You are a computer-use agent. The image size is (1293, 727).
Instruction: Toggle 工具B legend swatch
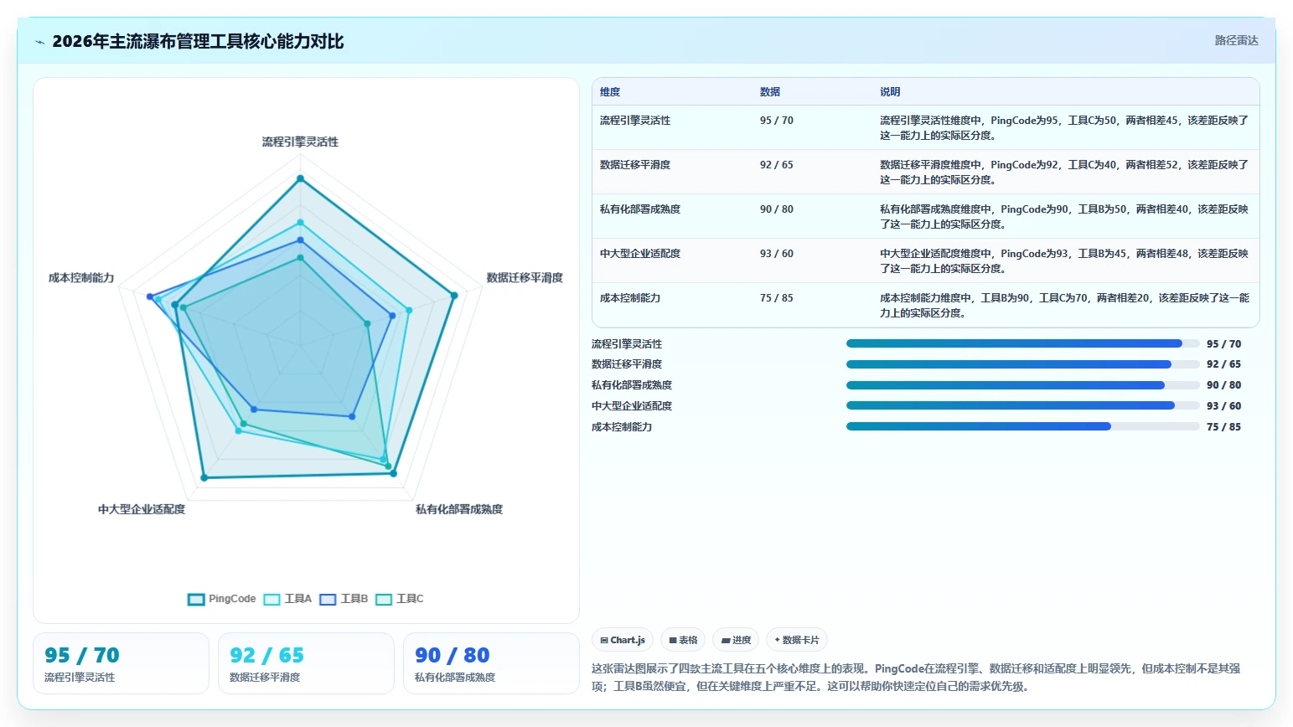pos(328,599)
